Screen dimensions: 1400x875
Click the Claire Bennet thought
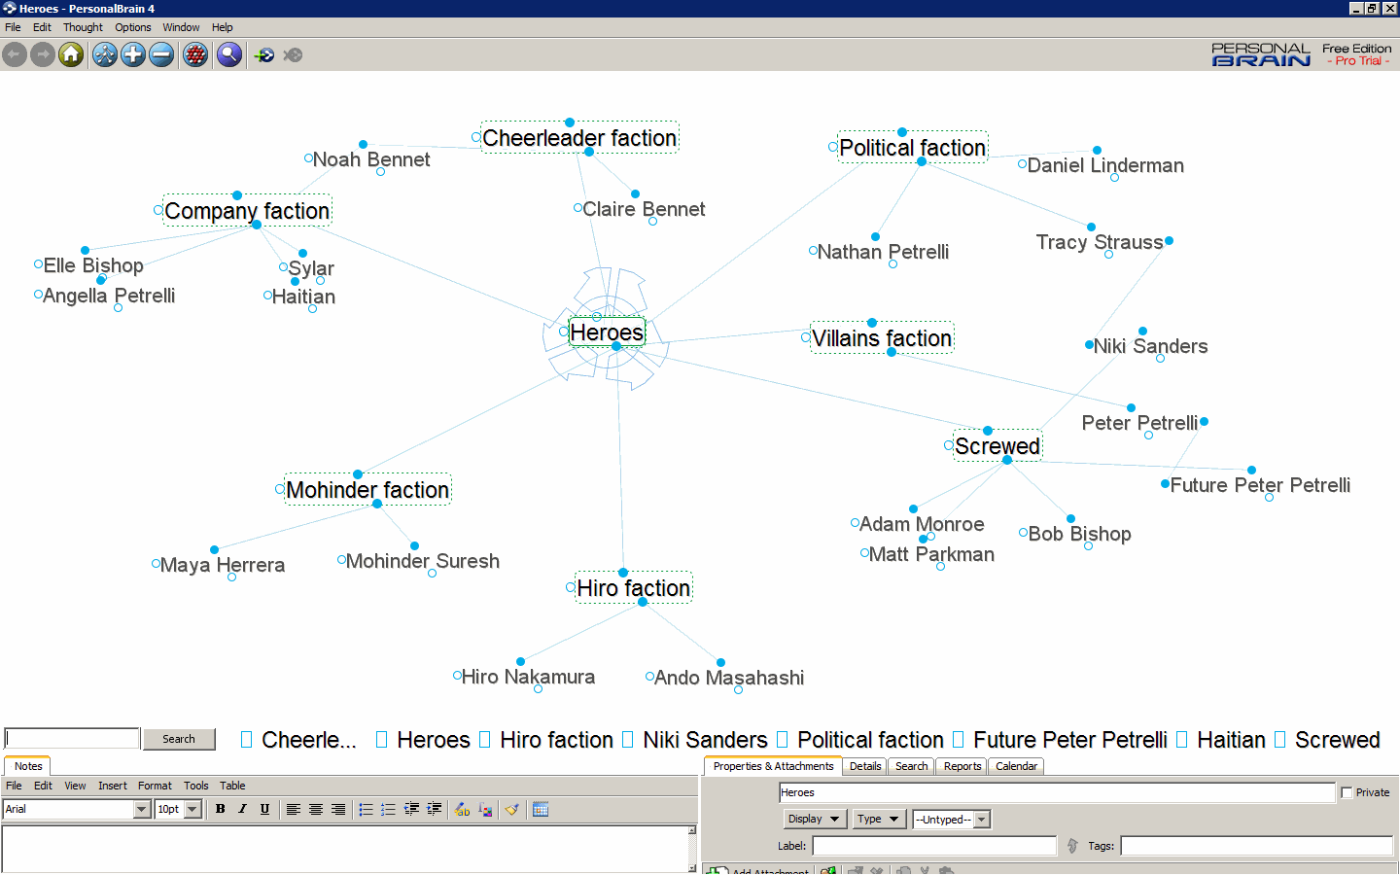click(644, 209)
